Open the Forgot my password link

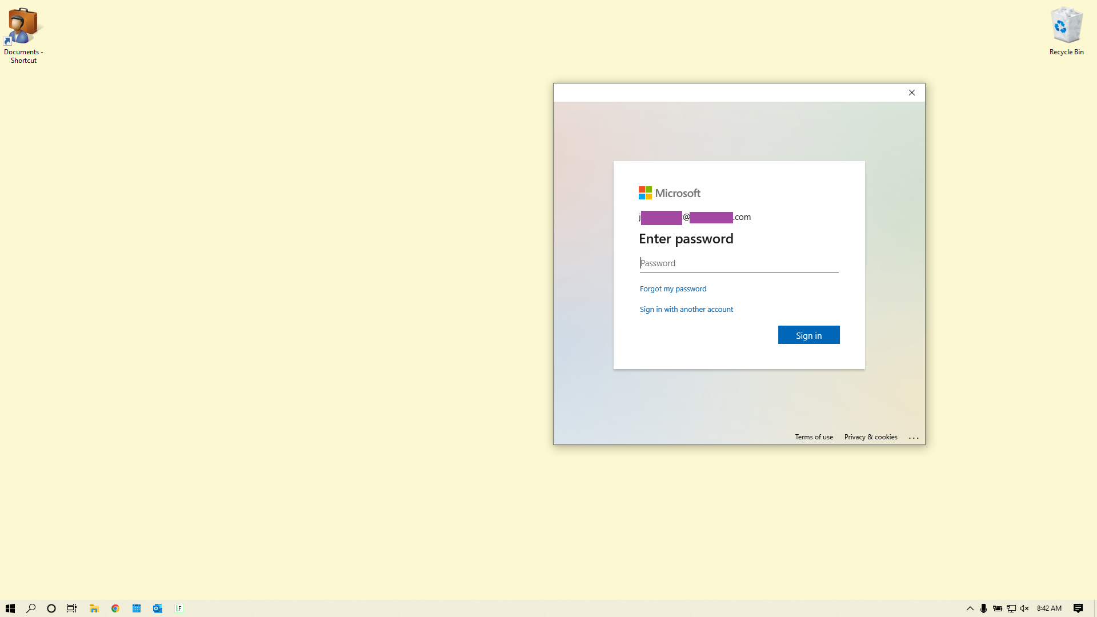coord(672,289)
